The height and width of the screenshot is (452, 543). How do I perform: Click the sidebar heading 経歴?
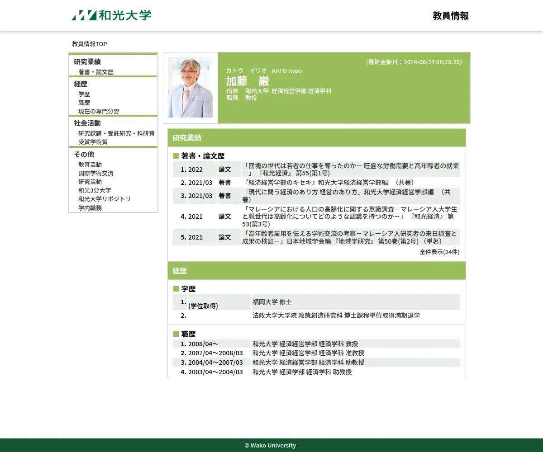81,84
